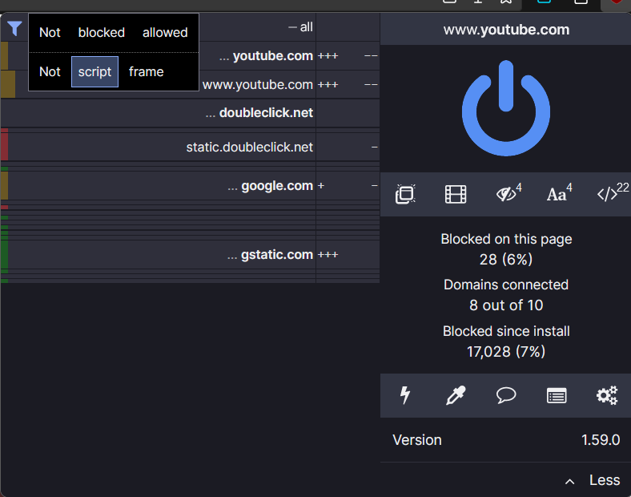Toggle the 'frame' filter option
This screenshot has height=497, width=631.
pos(146,71)
